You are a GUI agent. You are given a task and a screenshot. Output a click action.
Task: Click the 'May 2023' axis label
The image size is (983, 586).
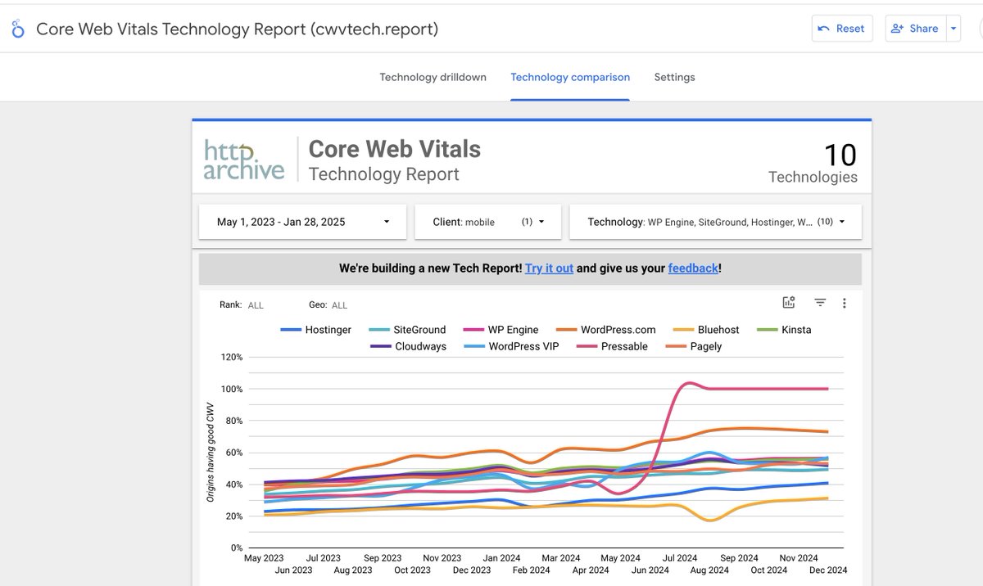pos(265,558)
